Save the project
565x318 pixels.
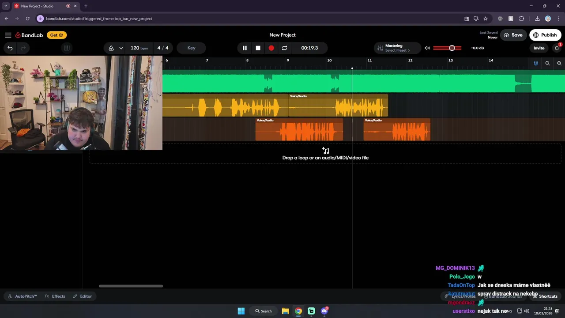[x=513, y=35]
